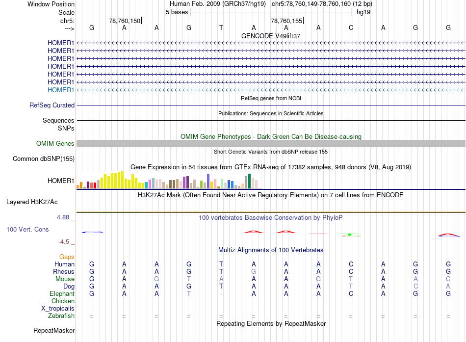This screenshot has height=342, width=466.
Task: Open the OMIM Gene Phenotypes track title
Action: pos(271,136)
